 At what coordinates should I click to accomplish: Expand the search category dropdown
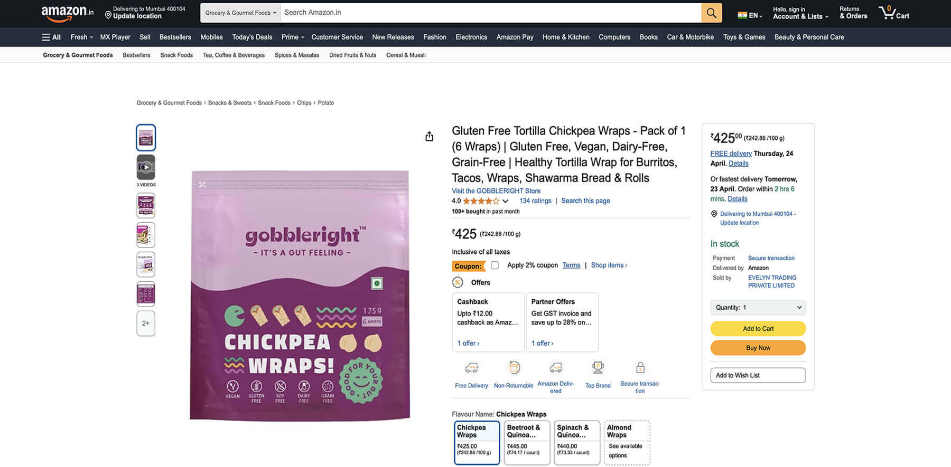pyautogui.click(x=240, y=13)
